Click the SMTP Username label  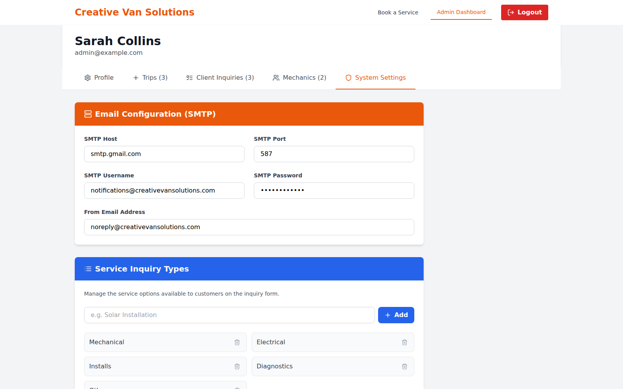pyautogui.click(x=109, y=175)
